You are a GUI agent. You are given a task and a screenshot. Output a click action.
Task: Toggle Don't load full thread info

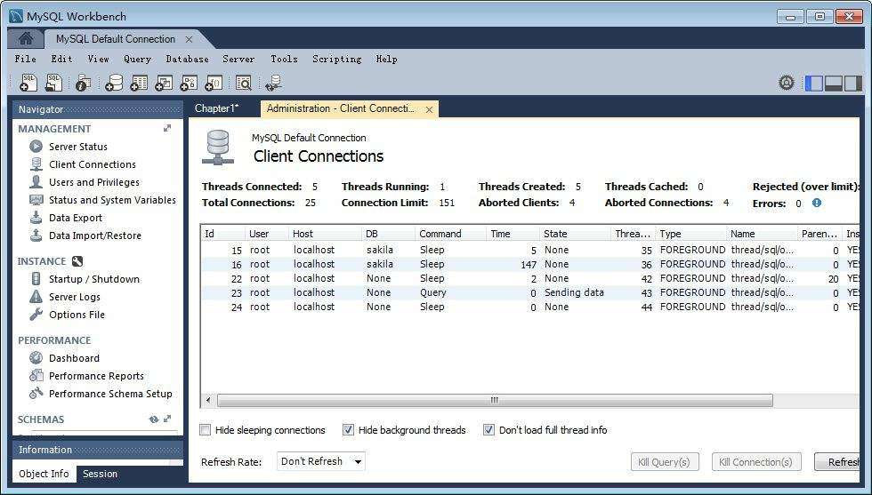[488, 430]
